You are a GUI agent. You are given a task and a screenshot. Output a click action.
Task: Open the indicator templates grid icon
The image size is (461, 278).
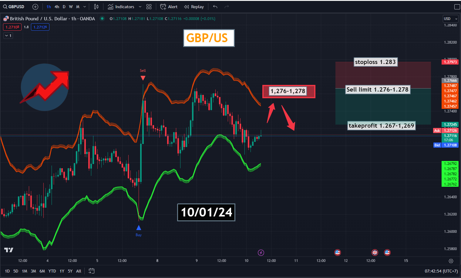point(149,7)
